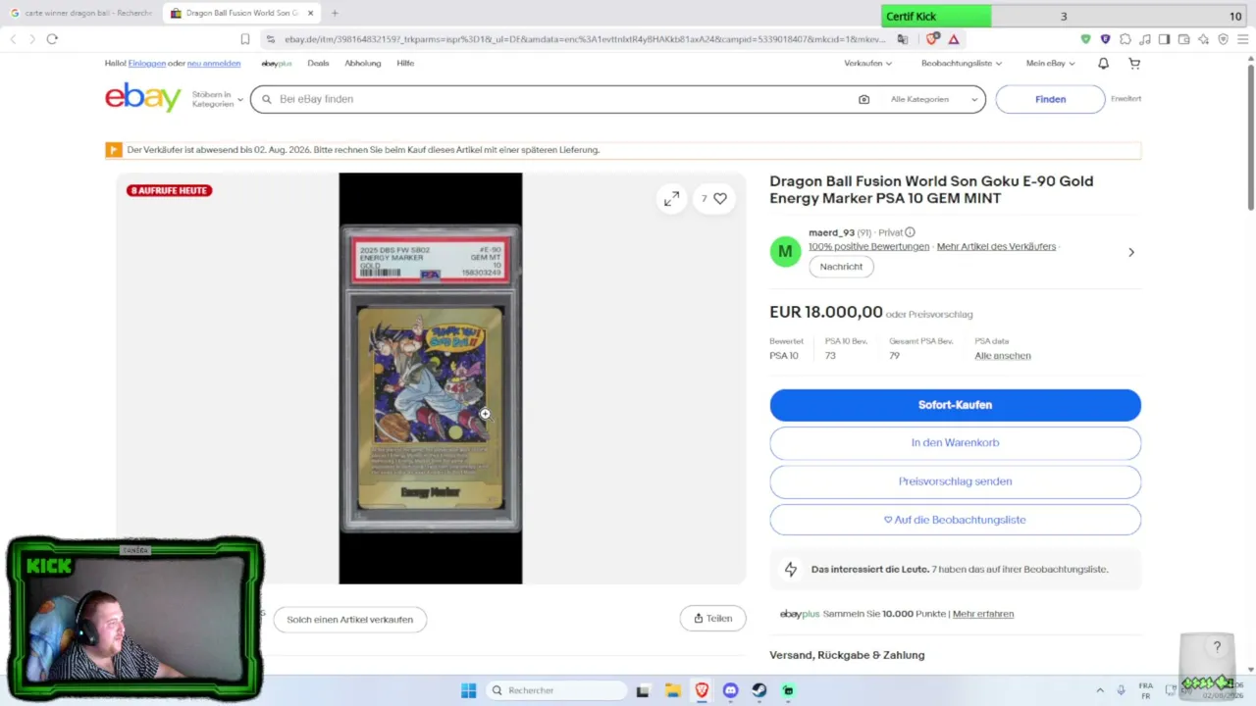Open the browser hamburger menu
This screenshot has height=706, width=1256.
coord(1241,39)
